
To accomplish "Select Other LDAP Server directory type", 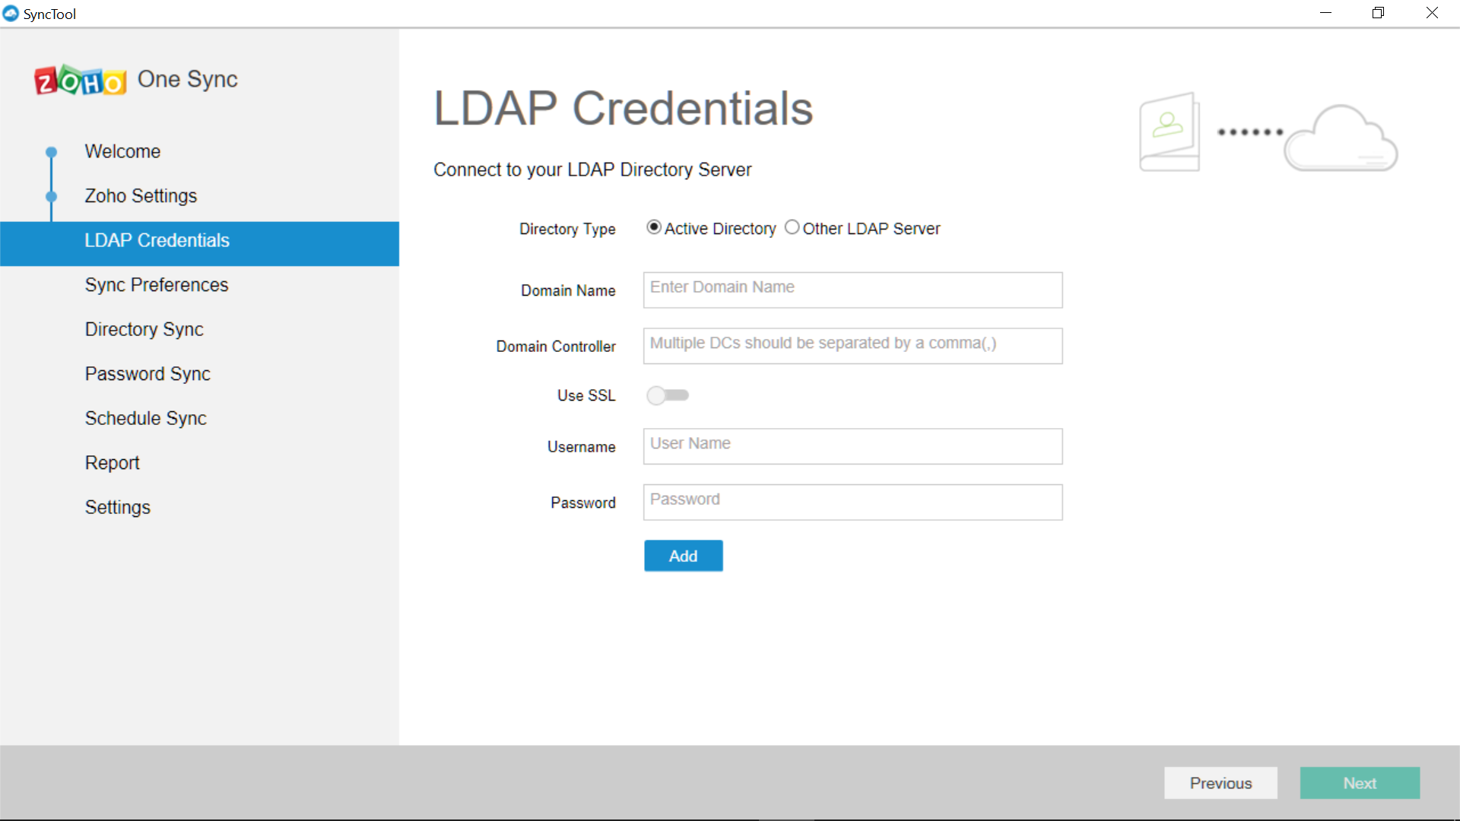I will (792, 227).
